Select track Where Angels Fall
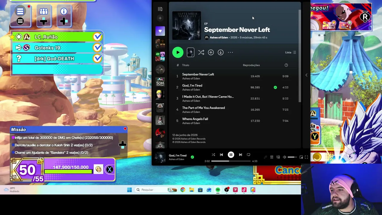 pos(235,121)
